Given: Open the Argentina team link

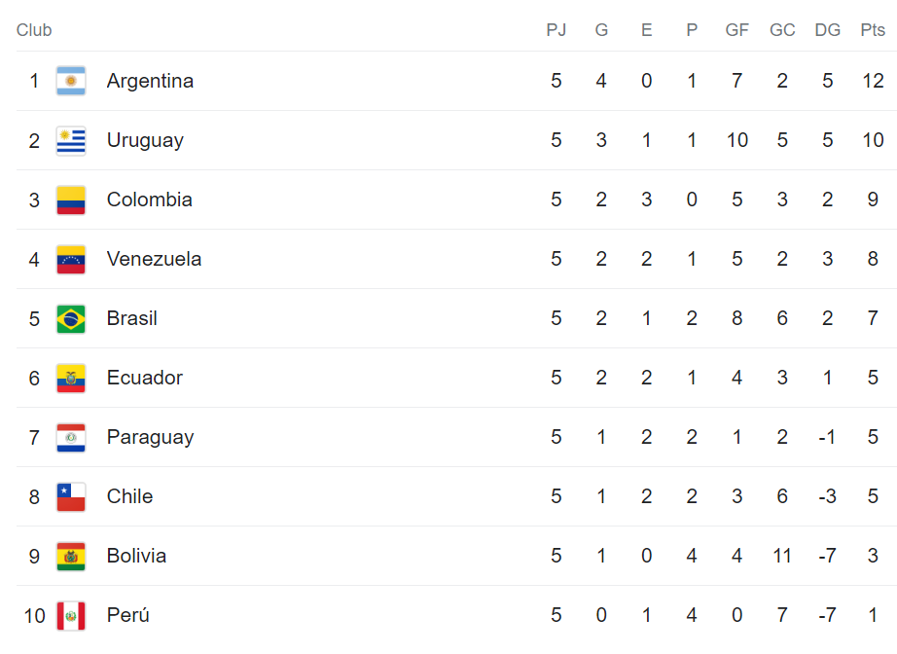Looking at the screenshot, I should tap(150, 81).
